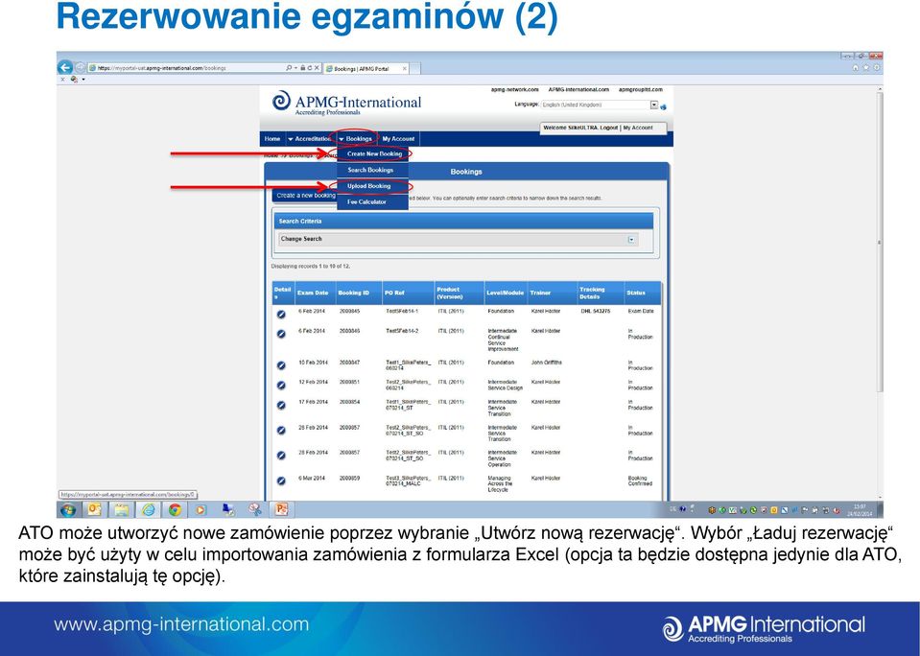This screenshot has height=656, width=920.
Task: Click the Level/Module column header
Action: [505, 293]
